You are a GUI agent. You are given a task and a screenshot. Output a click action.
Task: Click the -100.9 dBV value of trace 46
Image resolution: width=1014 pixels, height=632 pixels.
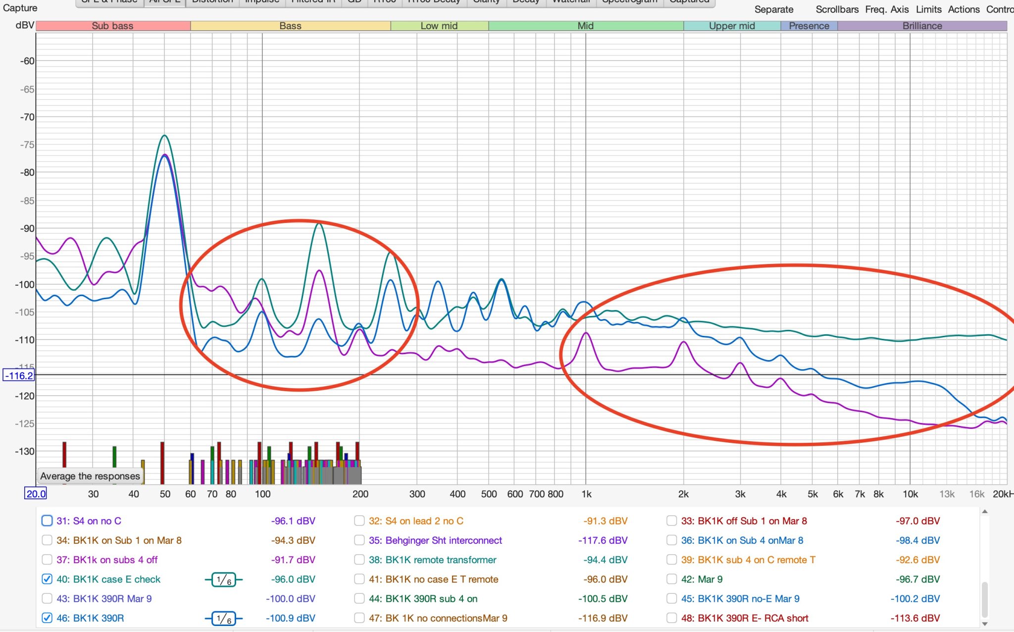(x=291, y=618)
